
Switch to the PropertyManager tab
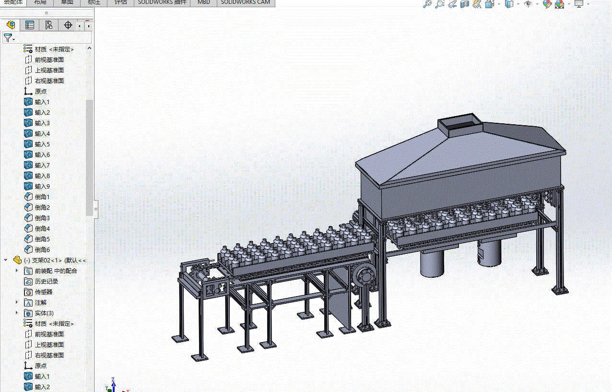30,25
